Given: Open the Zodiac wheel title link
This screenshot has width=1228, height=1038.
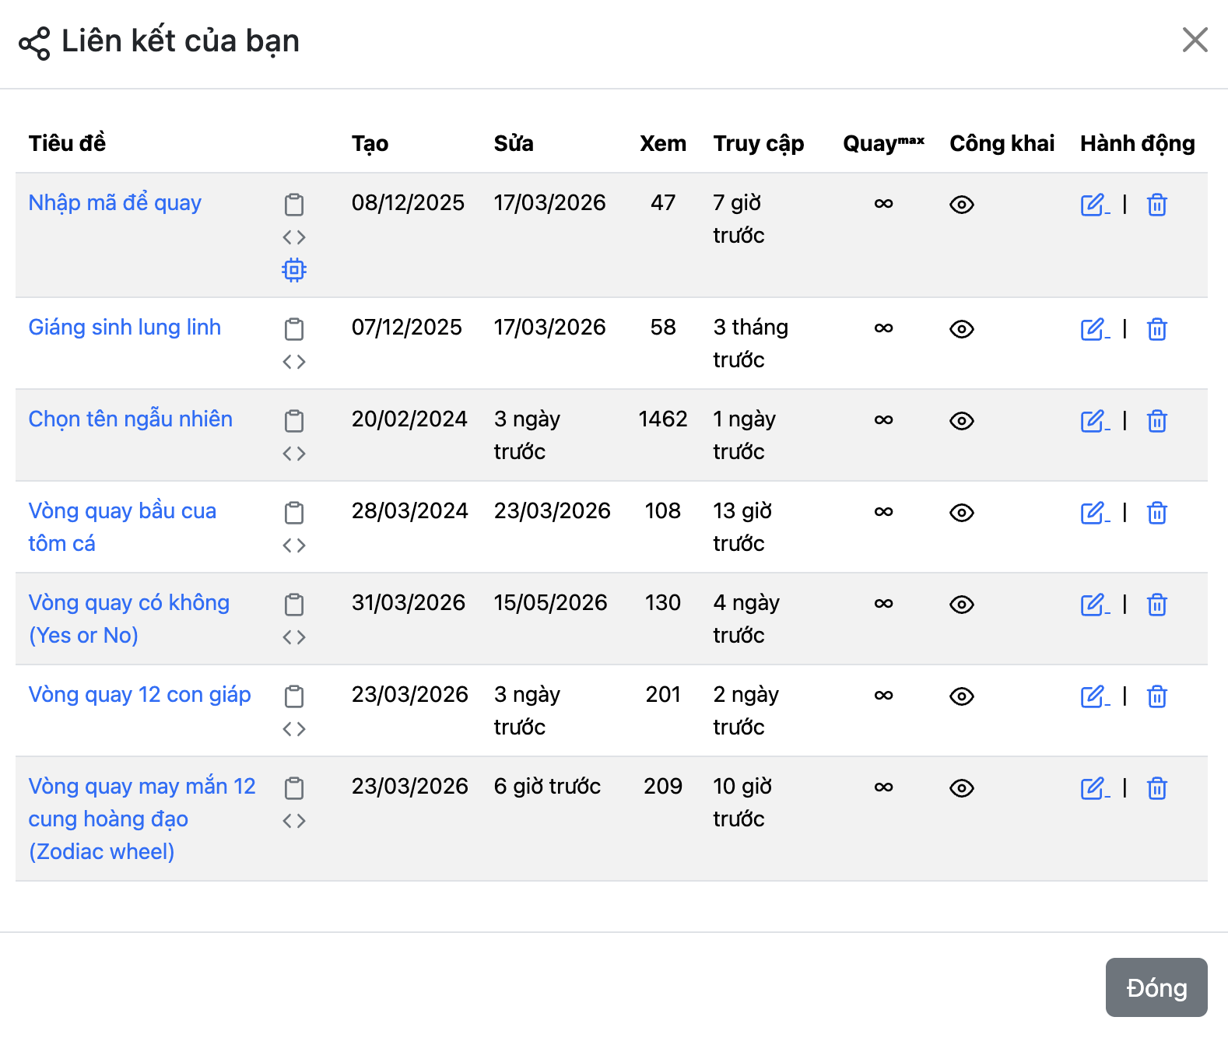Looking at the screenshot, I should point(142,819).
